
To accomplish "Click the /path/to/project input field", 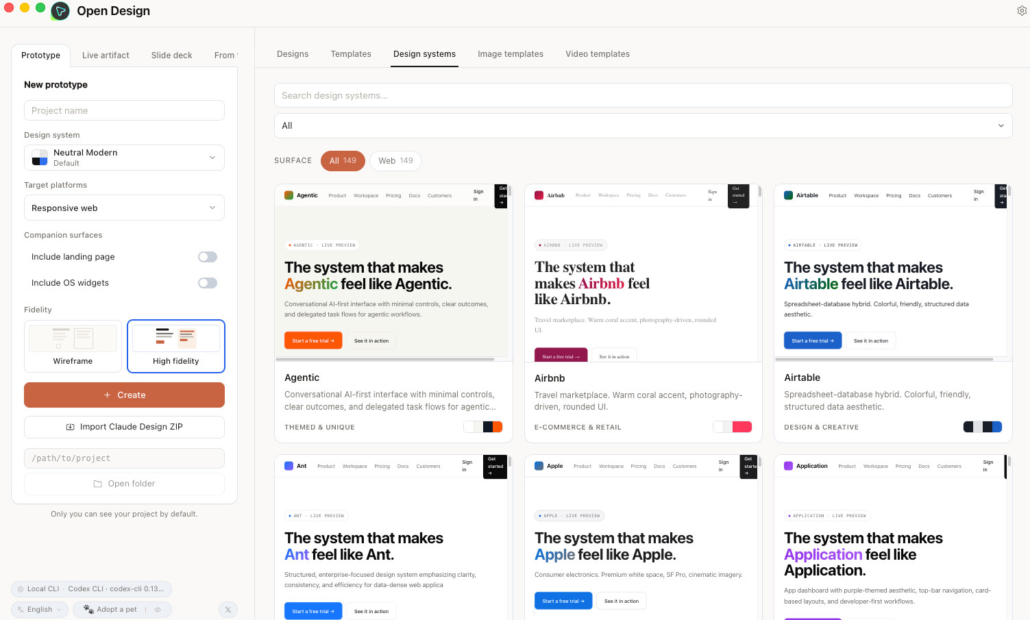I will (x=124, y=458).
